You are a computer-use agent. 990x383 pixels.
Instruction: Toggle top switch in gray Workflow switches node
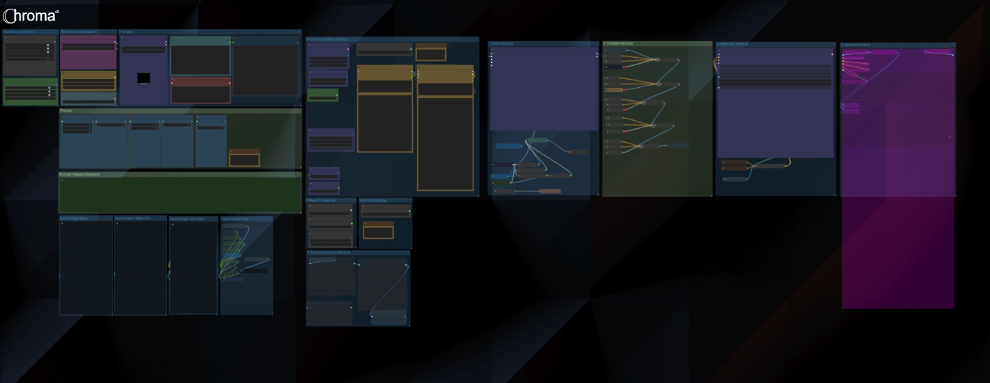48,45
